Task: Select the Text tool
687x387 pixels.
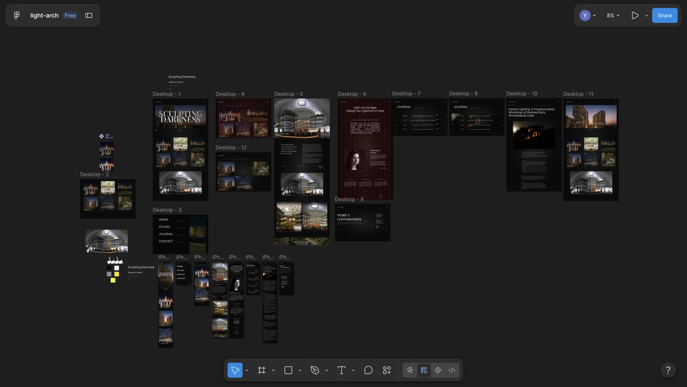Action: click(x=342, y=370)
